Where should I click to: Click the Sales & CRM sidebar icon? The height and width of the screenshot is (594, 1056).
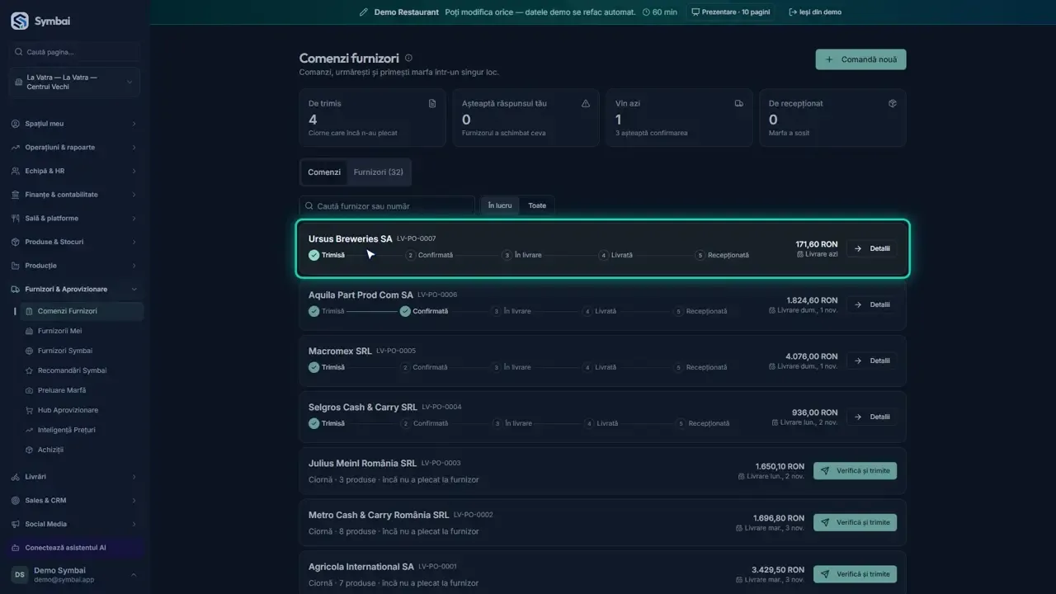16,501
